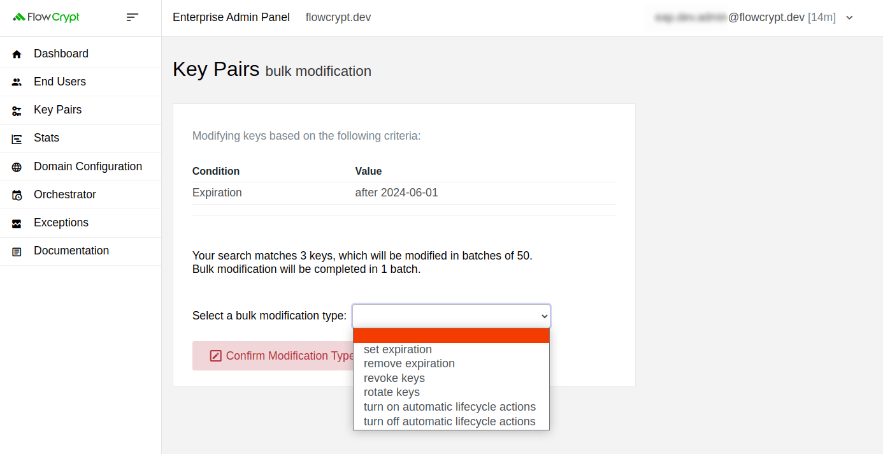
Task: Click 'Enterprise Admin Panel' title
Action: click(231, 17)
